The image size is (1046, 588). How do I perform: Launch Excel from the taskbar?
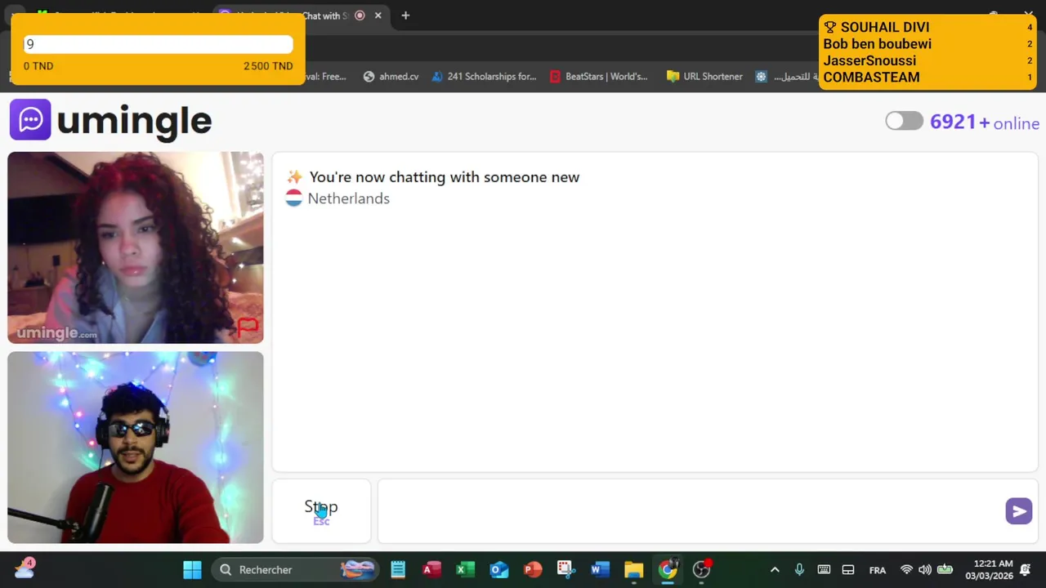pyautogui.click(x=465, y=569)
